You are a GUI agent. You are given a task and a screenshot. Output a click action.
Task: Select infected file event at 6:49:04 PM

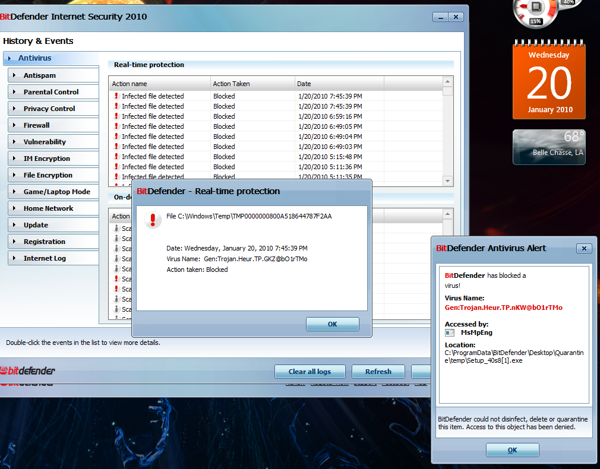tap(276, 137)
